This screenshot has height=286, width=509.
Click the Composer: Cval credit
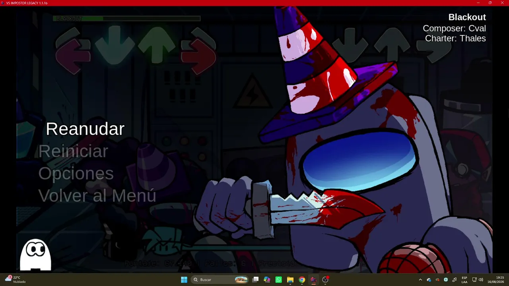454,28
